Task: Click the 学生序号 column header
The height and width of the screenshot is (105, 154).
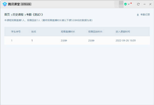Action: [x=16, y=32]
